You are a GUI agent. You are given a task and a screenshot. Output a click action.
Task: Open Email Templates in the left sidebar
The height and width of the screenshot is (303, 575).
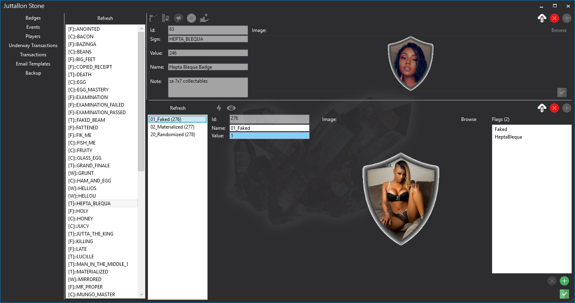(x=33, y=64)
